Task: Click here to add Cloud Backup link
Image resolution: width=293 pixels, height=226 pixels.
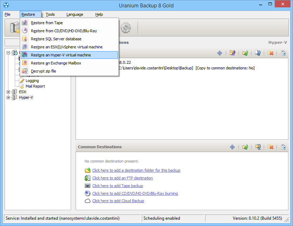Action: [118, 201]
